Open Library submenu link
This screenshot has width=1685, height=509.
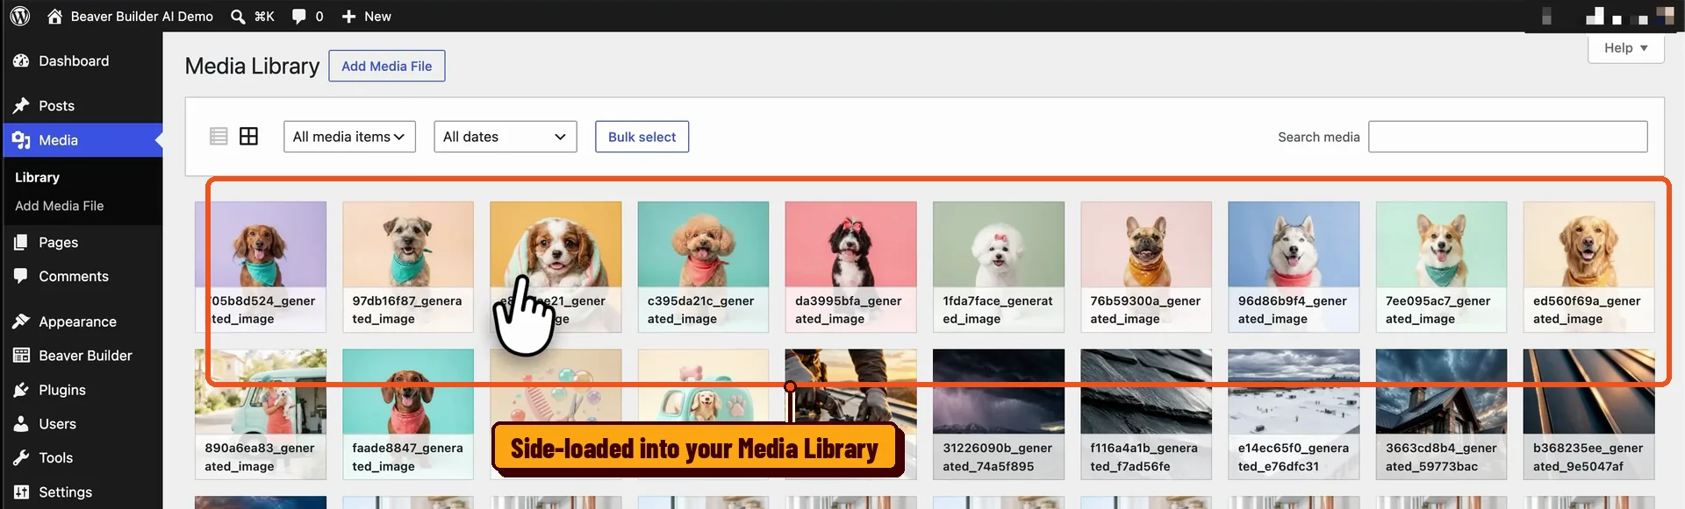click(37, 177)
